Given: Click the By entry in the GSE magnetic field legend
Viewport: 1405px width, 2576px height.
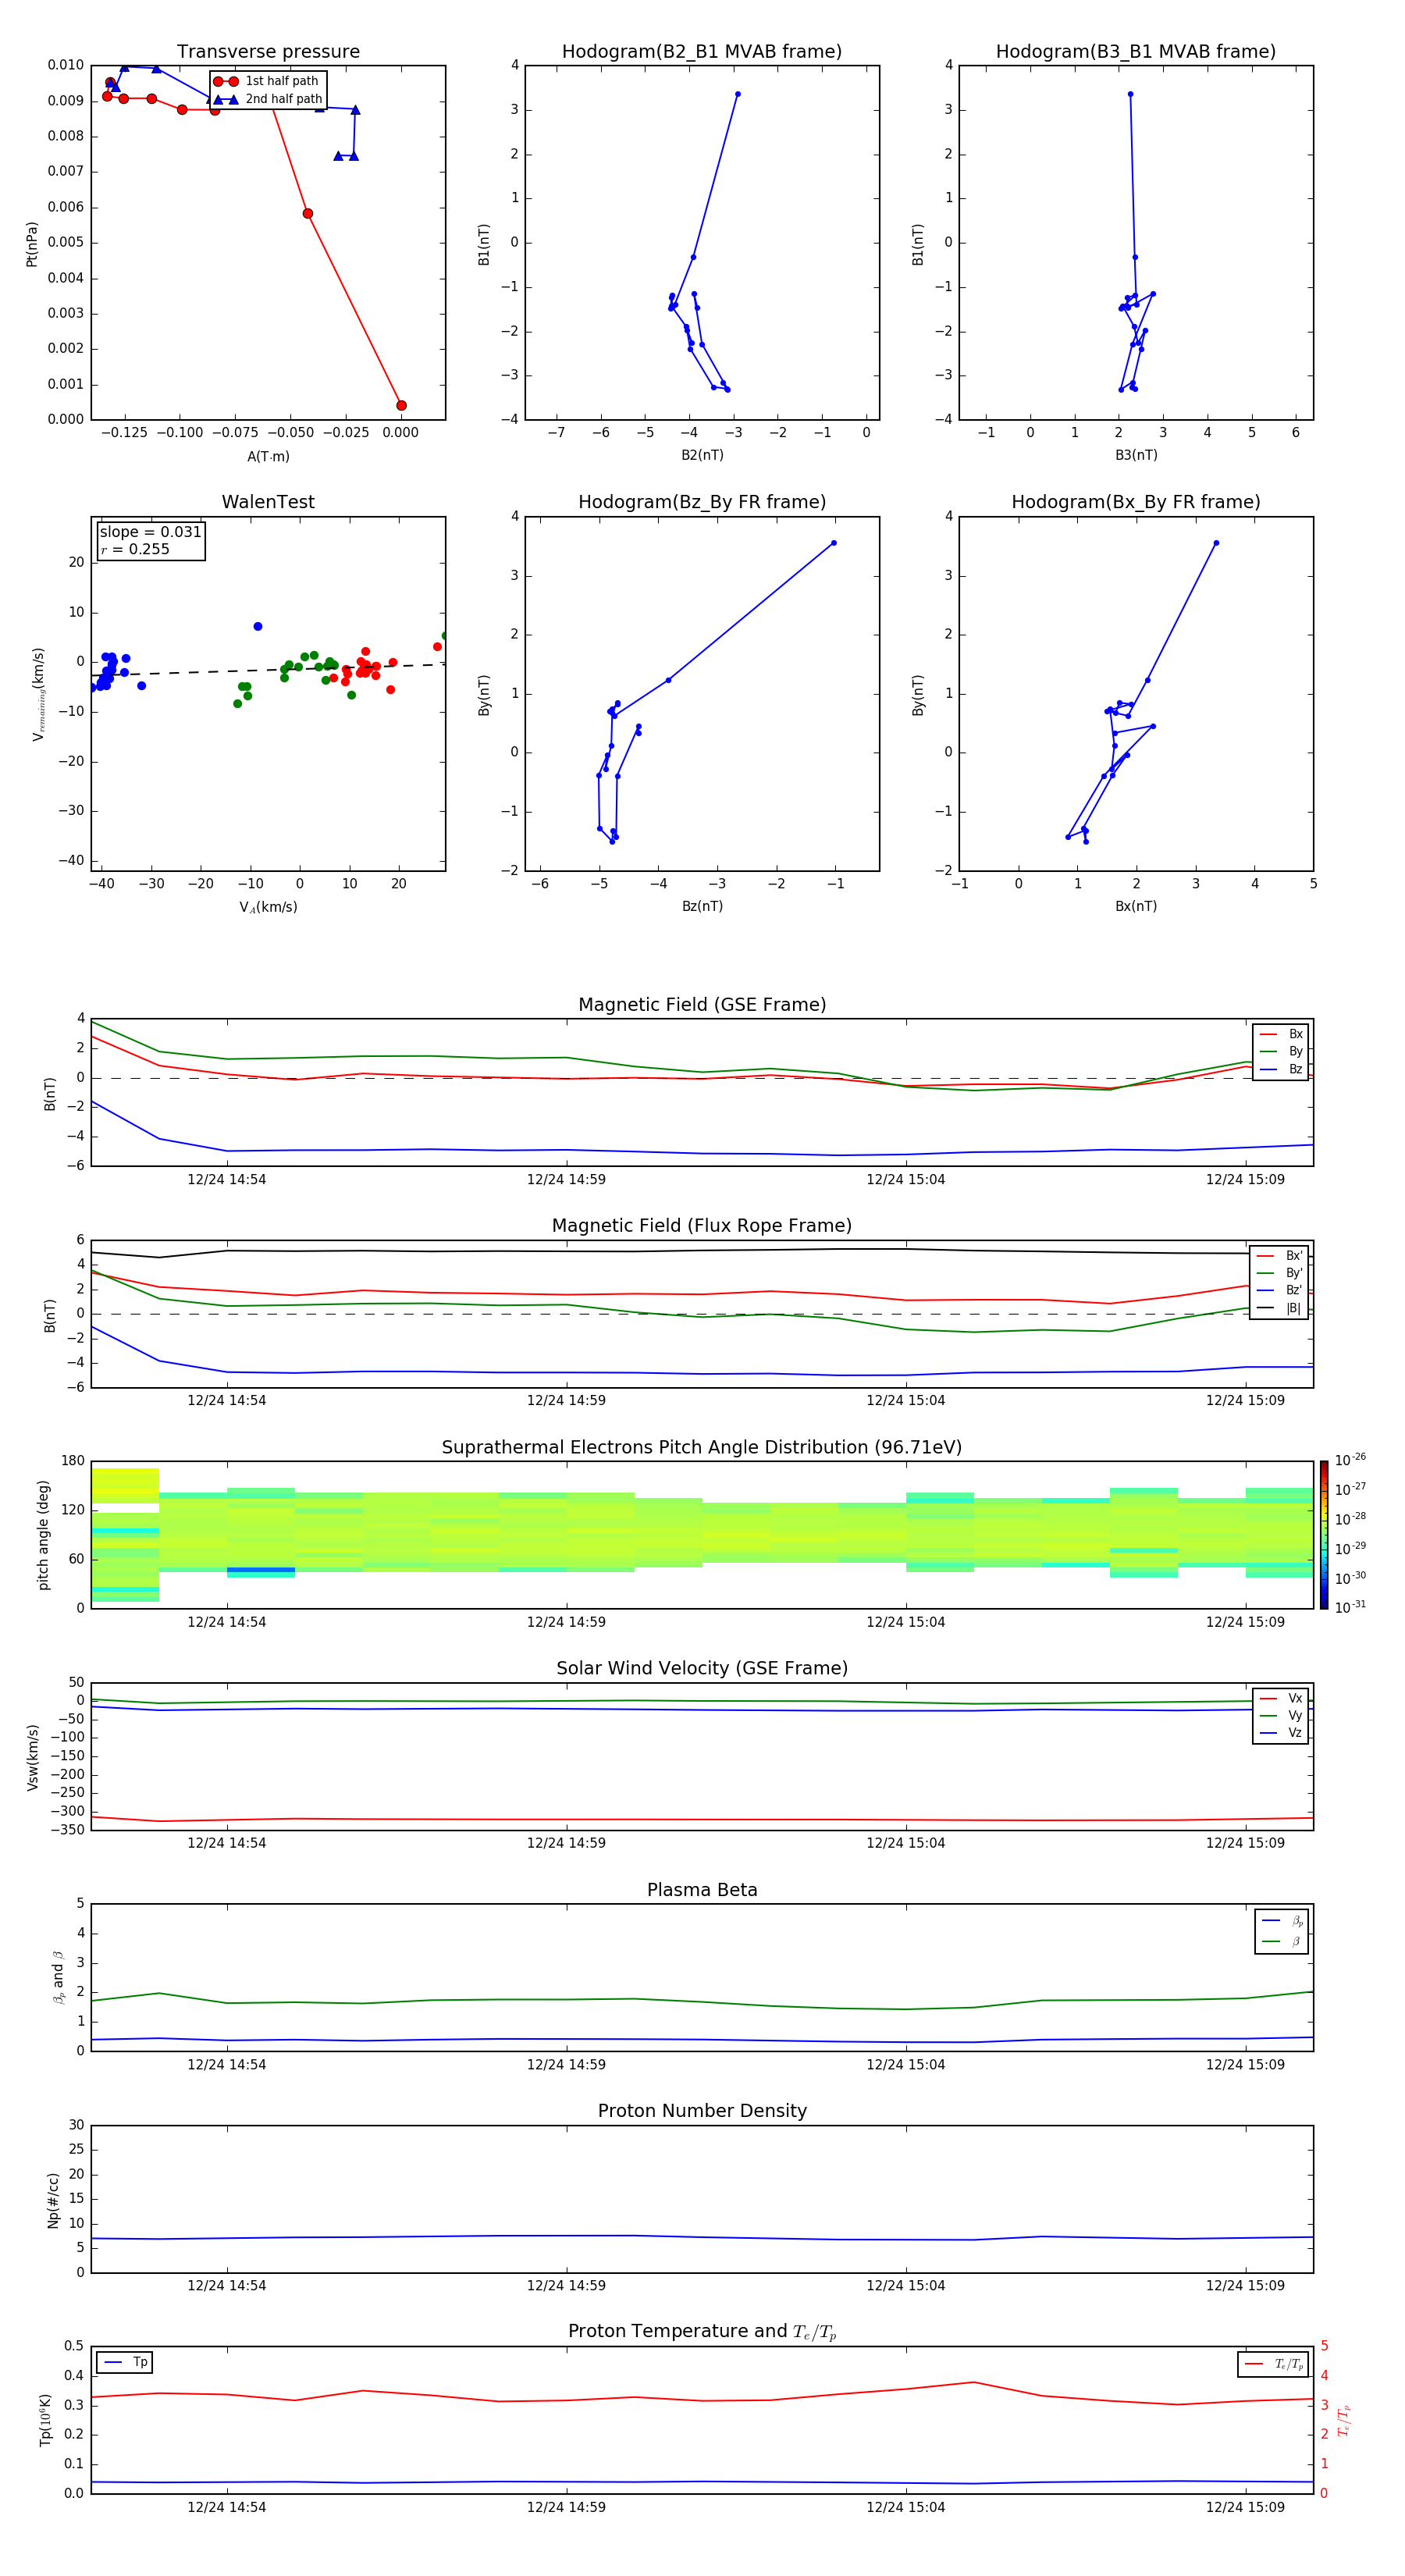Looking at the screenshot, I should (1281, 1052).
